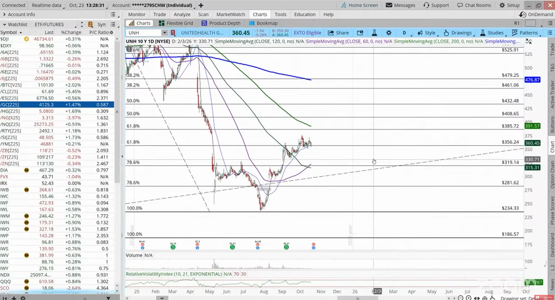Open Phase Scores side panel
Screen dimensions: 555x300
click(x=551, y=210)
